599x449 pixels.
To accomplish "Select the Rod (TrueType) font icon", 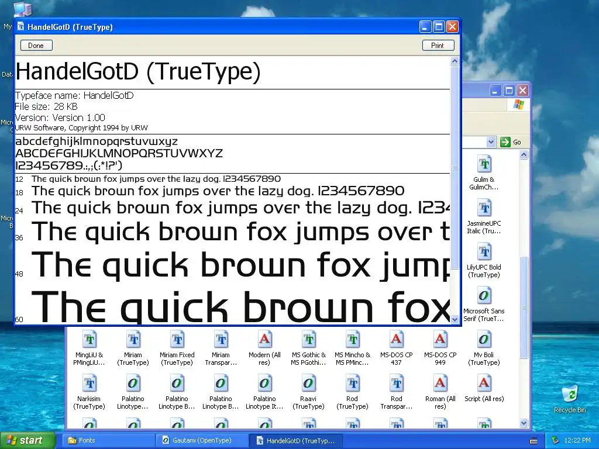I will point(352,384).
